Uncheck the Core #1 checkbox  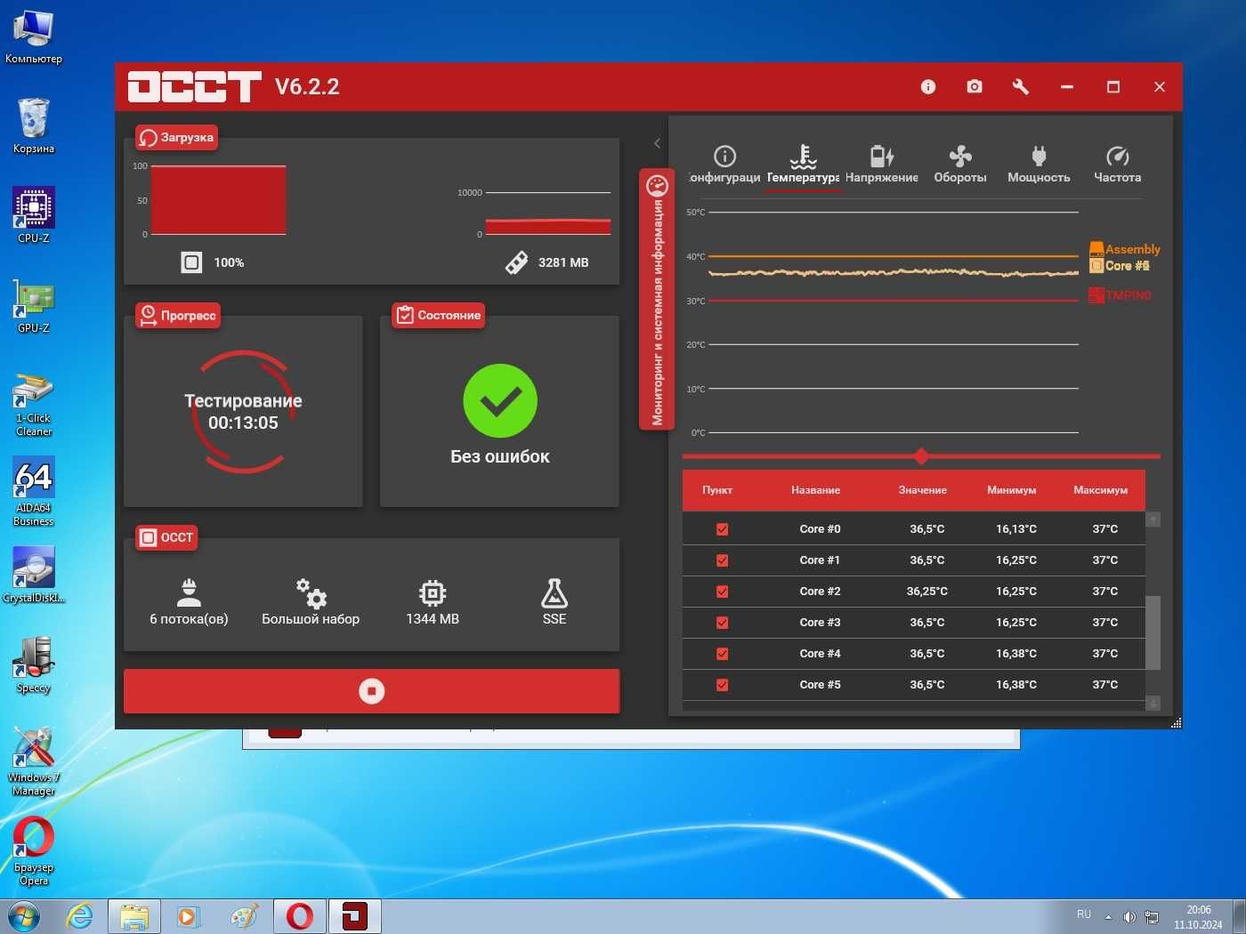coord(722,560)
